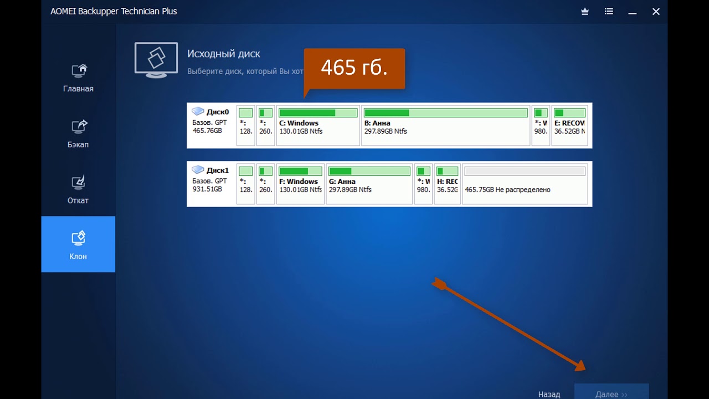Click the 128 MB partition on Диск1
Image resolution: width=709 pixels, height=399 pixels.
pyautogui.click(x=246, y=184)
